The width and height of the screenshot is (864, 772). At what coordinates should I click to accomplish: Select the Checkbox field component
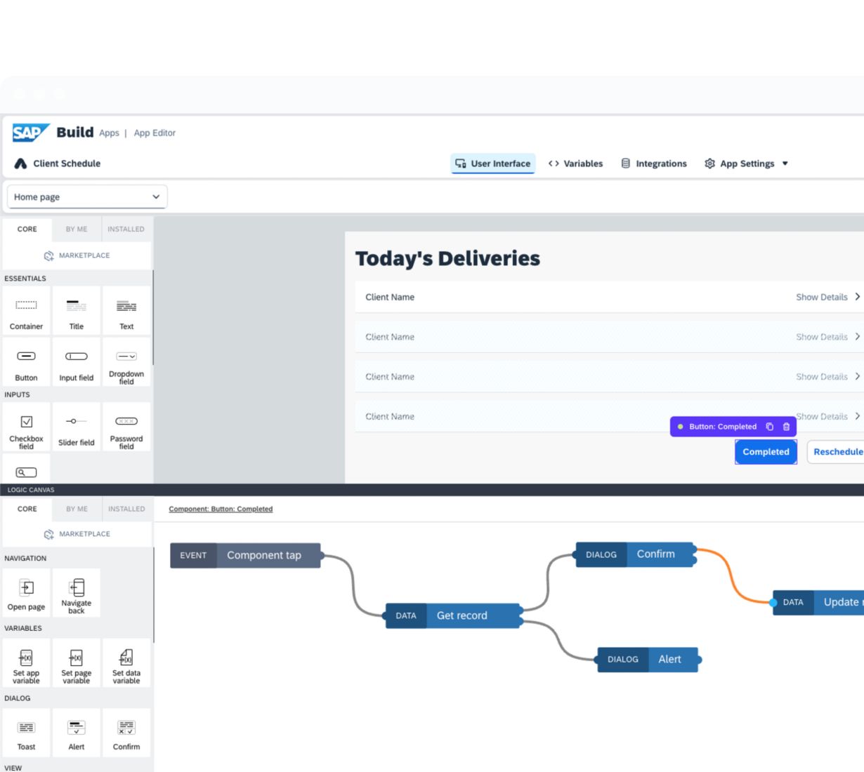coord(26,427)
